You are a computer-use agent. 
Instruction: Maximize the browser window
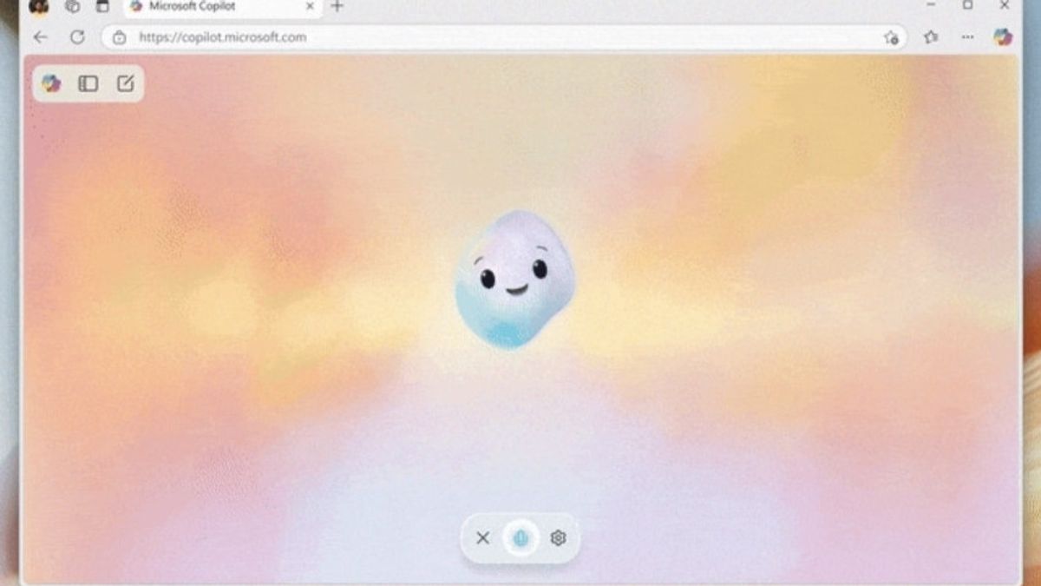(967, 6)
